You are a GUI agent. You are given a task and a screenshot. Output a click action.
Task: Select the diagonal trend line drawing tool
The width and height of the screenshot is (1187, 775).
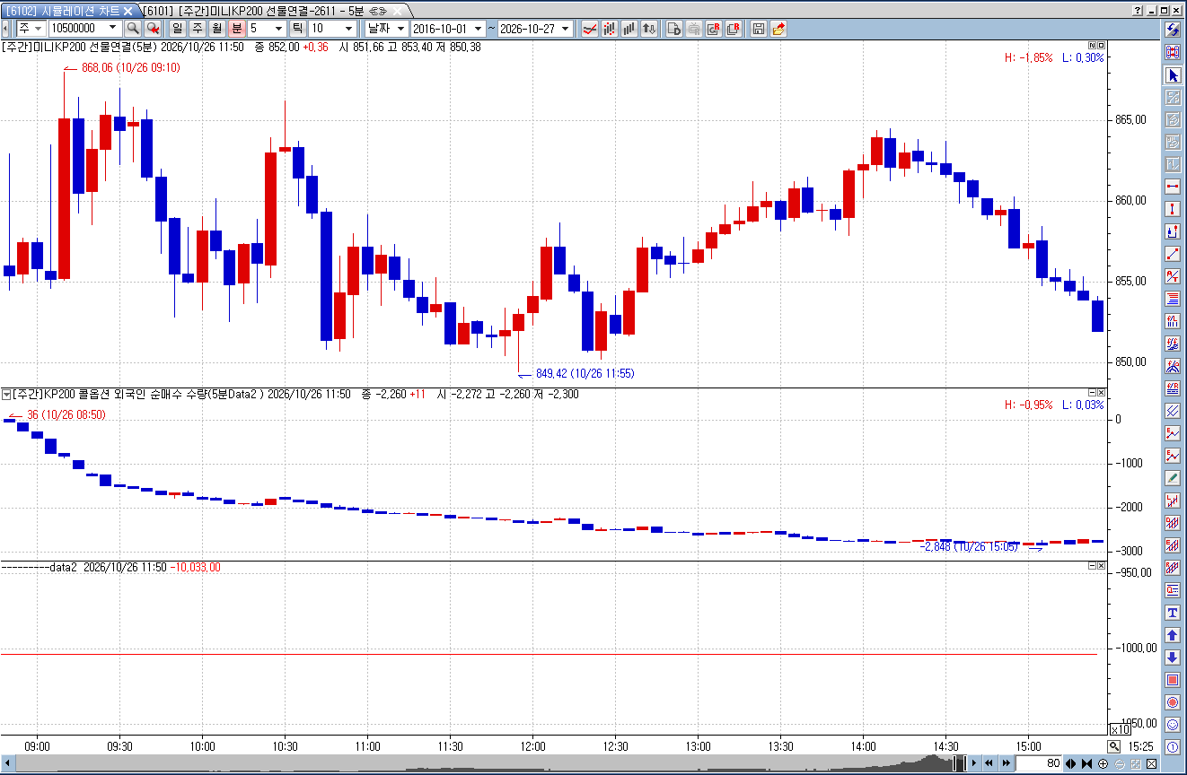1173,254
